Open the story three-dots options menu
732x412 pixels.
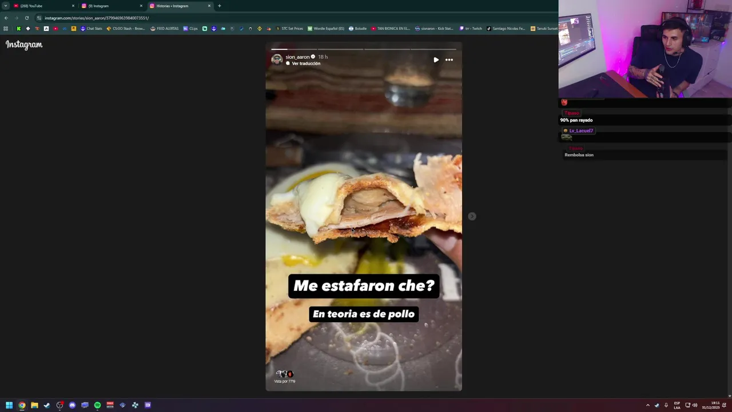click(x=449, y=60)
